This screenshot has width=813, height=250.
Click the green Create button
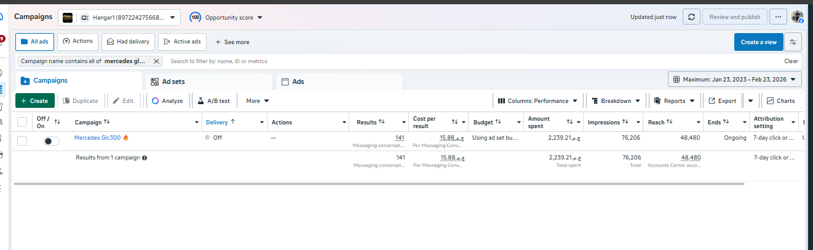(x=35, y=100)
